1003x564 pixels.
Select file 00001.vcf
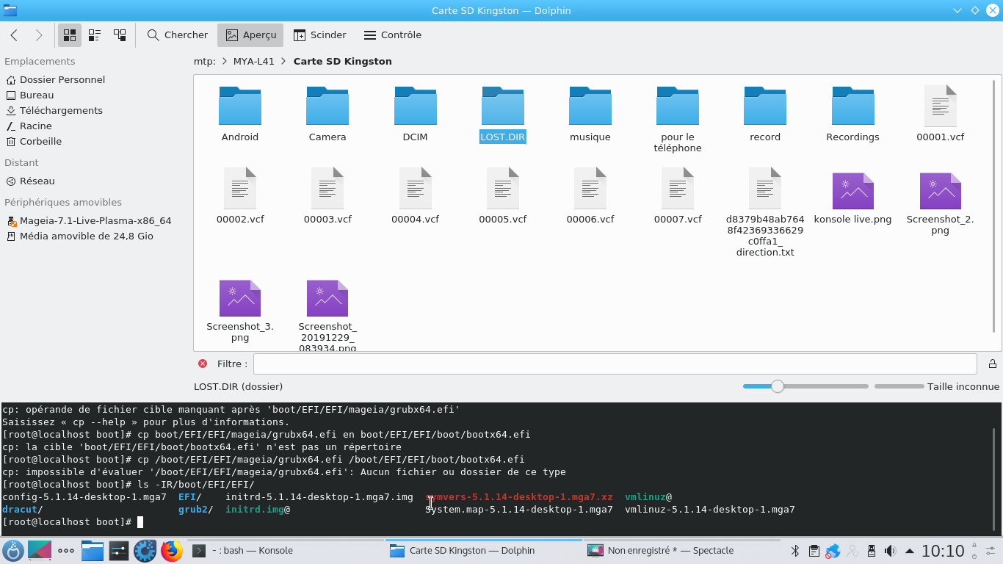[941, 114]
